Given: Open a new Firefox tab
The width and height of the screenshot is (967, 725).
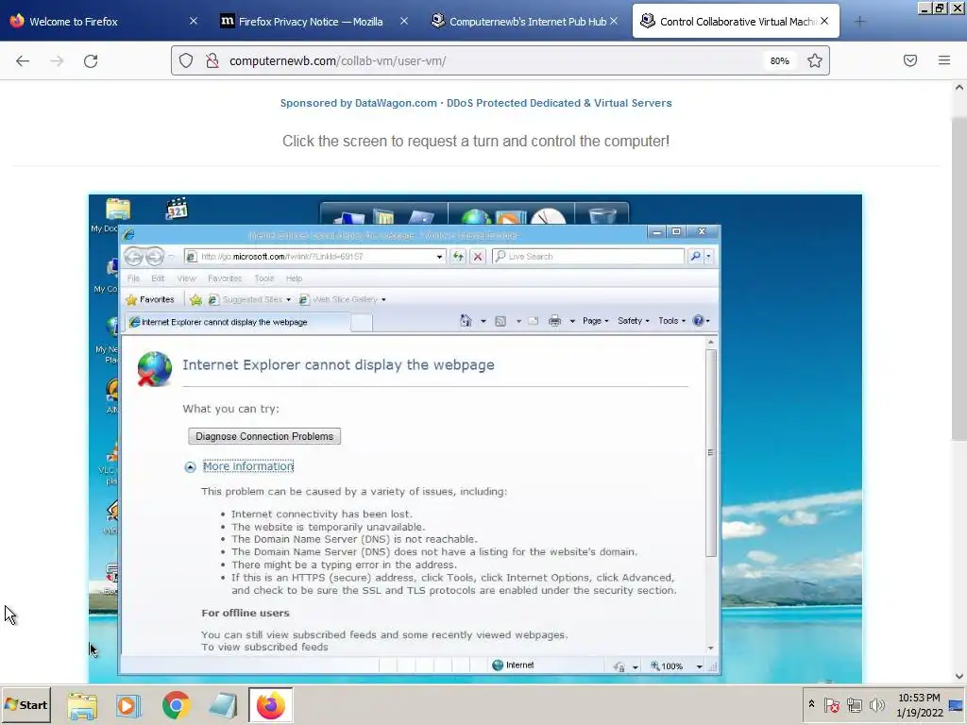Looking at the screenshot, I should (859, 22).
